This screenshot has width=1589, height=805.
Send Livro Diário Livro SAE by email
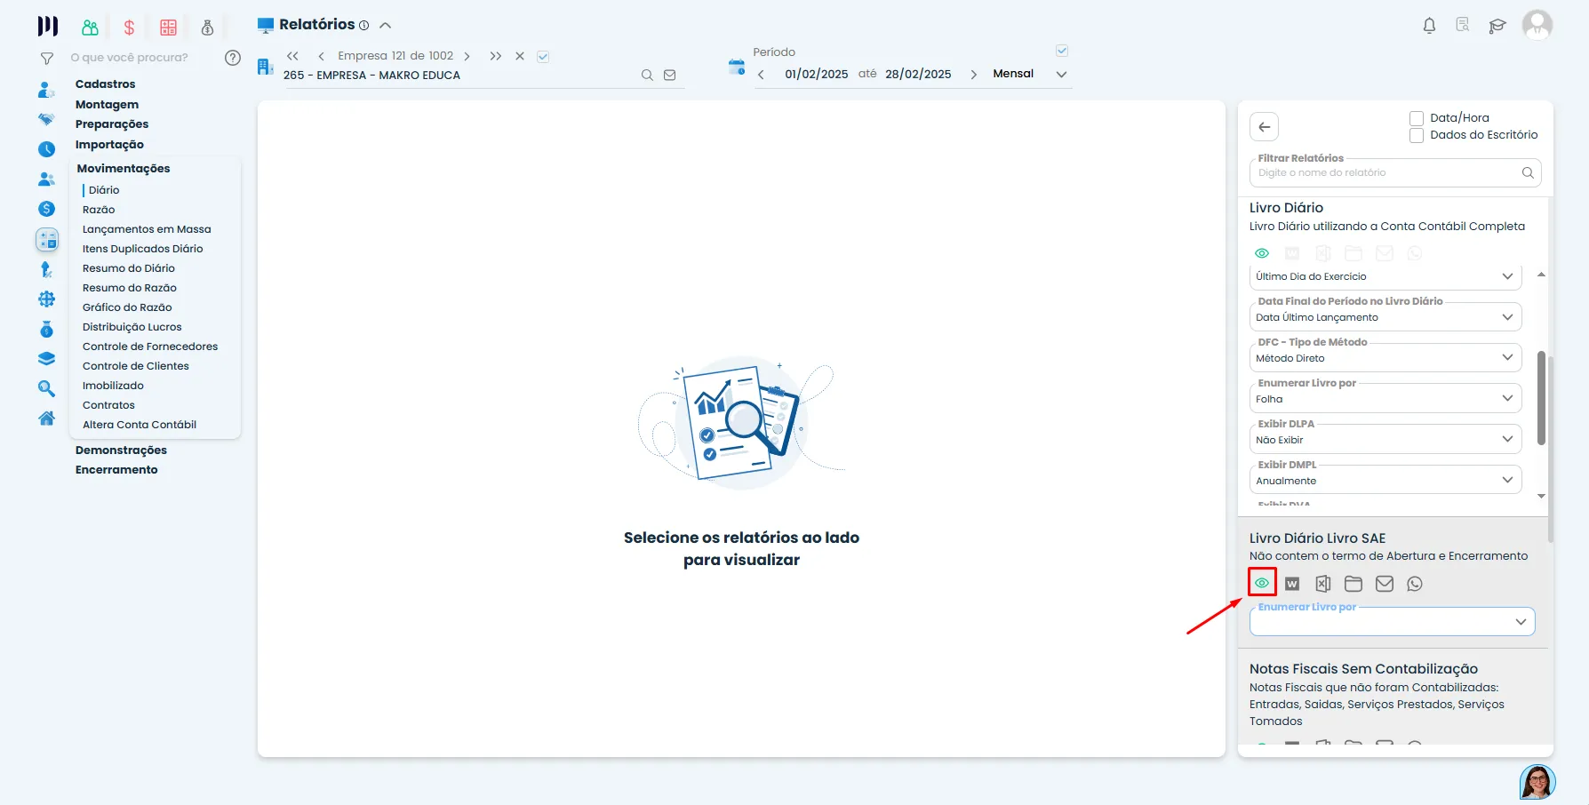[x=1385, y=584]
